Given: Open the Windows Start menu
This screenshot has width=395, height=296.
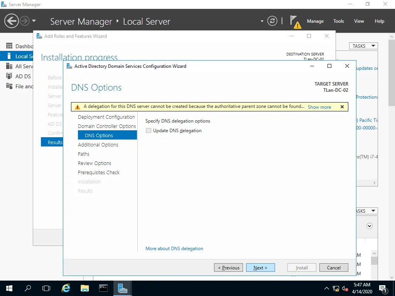Looking at the screenshot, I should tap(9, 288).
